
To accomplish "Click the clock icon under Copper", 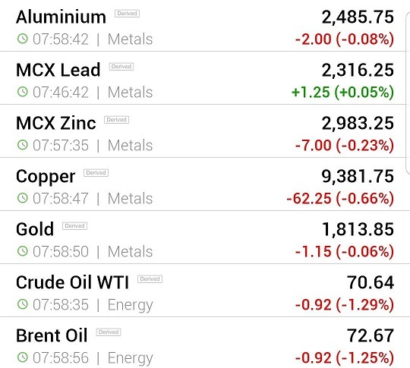I will pyautogui.click(x=23, y=198).
